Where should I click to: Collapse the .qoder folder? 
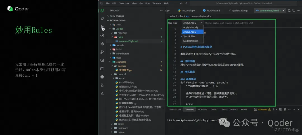pyautogui.click(x=120, y=29)
